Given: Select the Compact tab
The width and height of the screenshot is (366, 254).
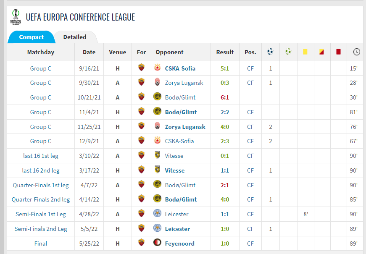Looking at the screenshot, I should click(32, 37).
